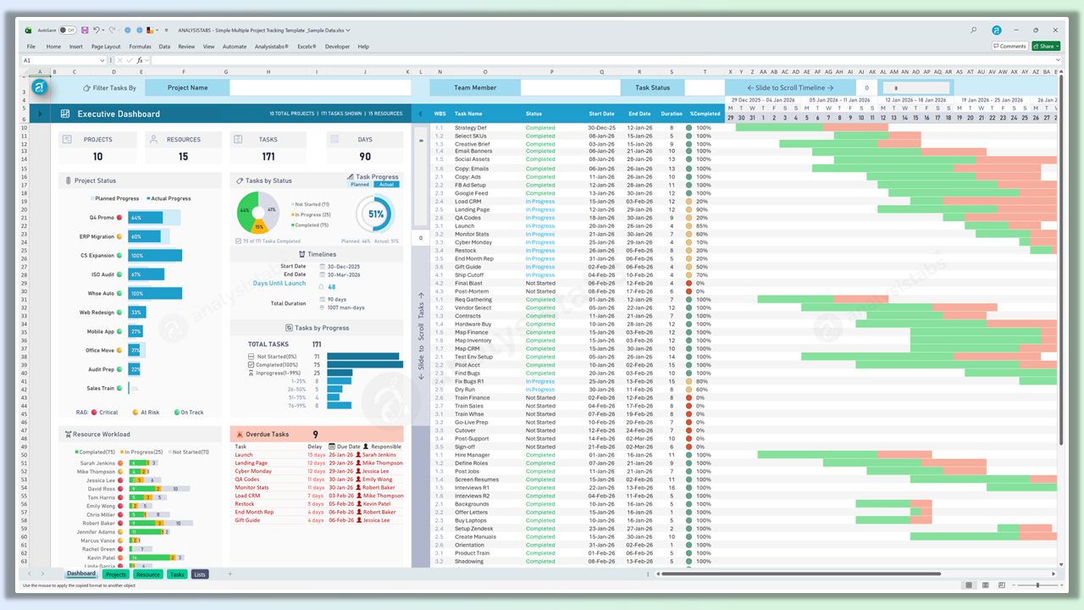Image resolution: width=1084 pixels, height=610 pixels.
Task: Click the Comments button
Action: [x=1009, y=47]
